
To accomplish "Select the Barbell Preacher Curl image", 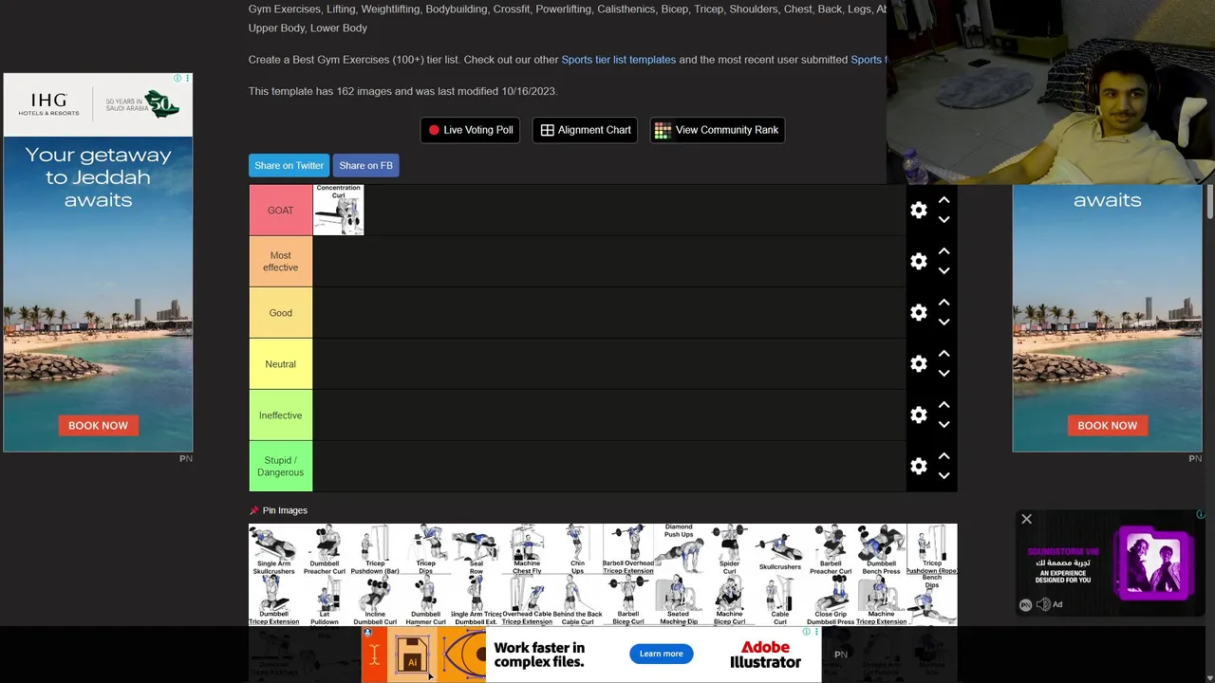I will click(831, 549).
